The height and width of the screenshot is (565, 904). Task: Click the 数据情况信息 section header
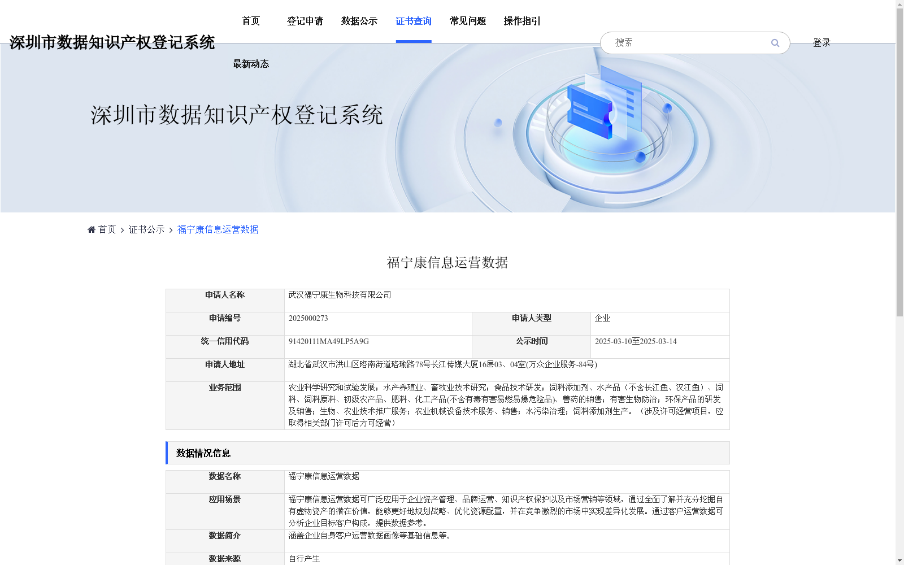(447, 453)
